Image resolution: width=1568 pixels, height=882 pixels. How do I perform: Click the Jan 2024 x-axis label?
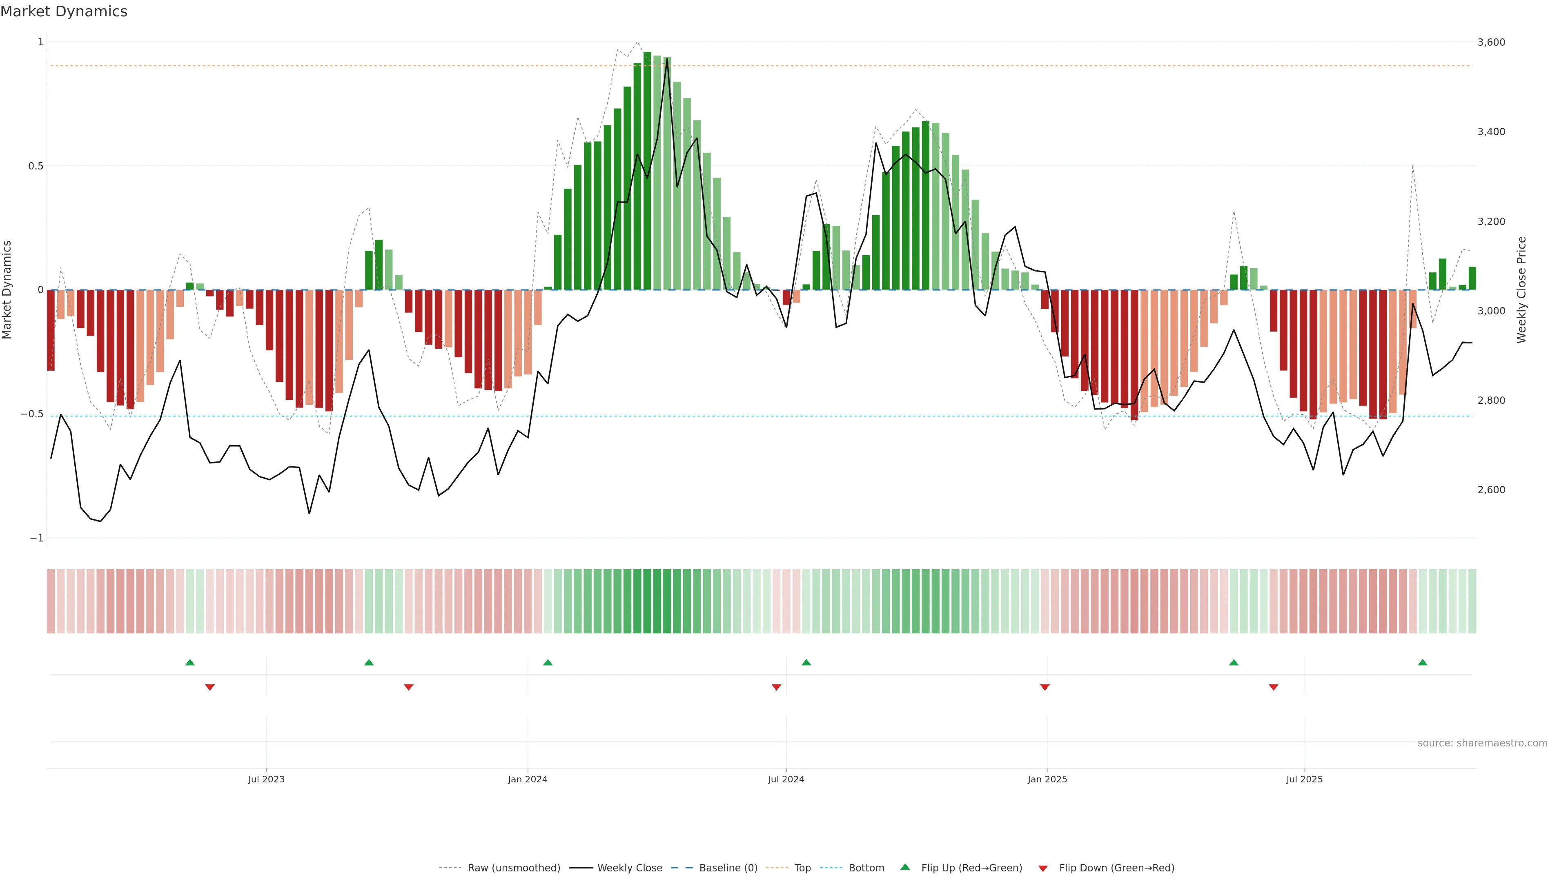528,779
